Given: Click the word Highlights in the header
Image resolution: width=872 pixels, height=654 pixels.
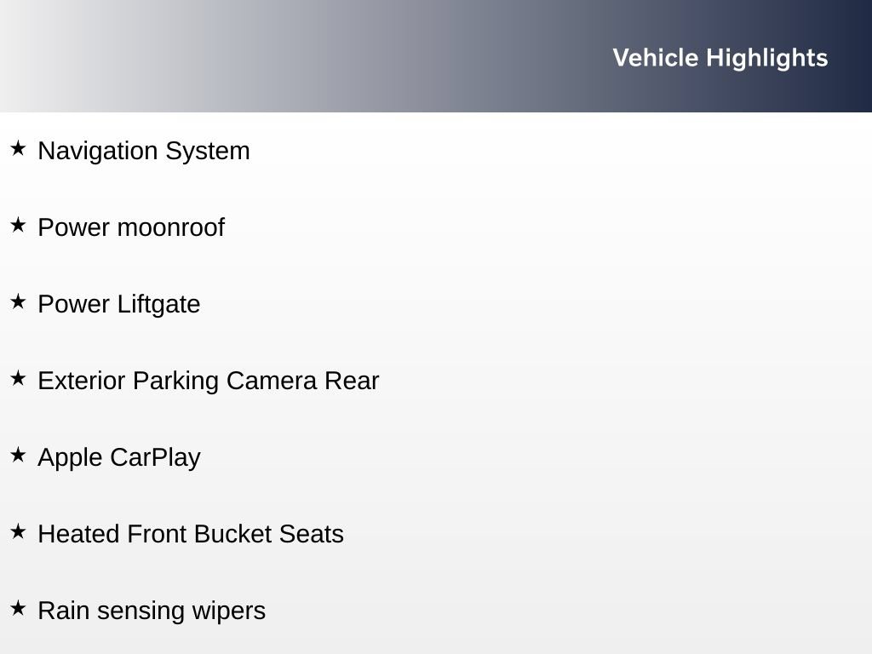Looking at the screenshot, I should point(767,59).
